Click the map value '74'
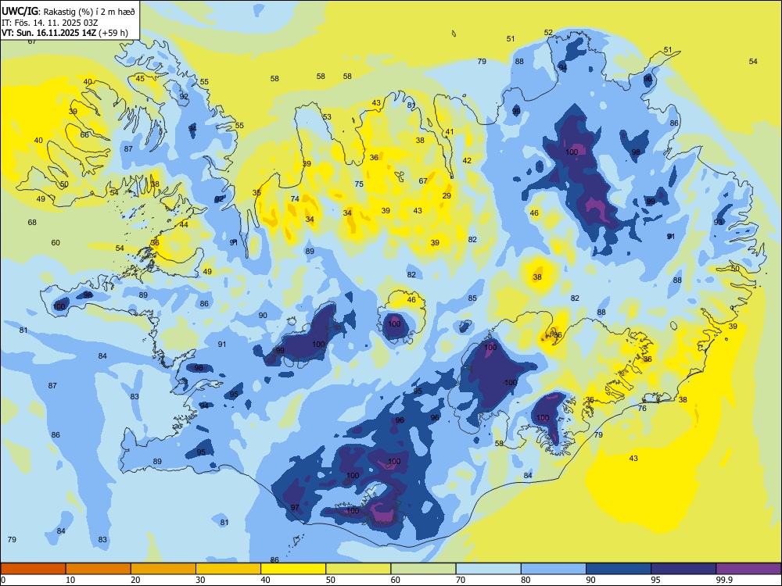Image resolution: width=782 pixels, height=586 pixels. (295, 198)
